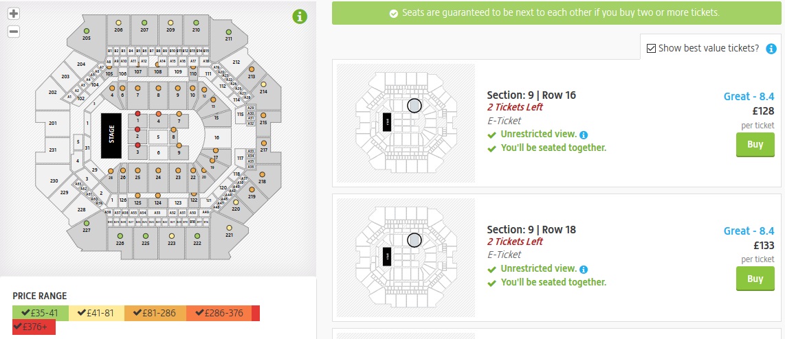Open the green seat map info icon

pos(300,16)
